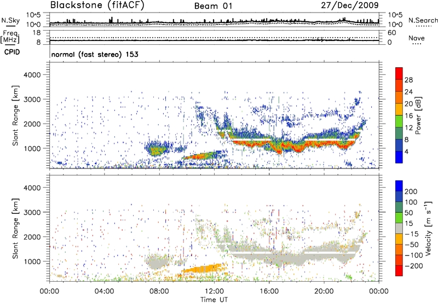Click the '16' tick on Power scale
This screenshot has height=303, width=438.
pos(408,116)
